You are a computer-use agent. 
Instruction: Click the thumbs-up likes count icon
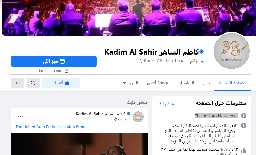pos(243,151)
